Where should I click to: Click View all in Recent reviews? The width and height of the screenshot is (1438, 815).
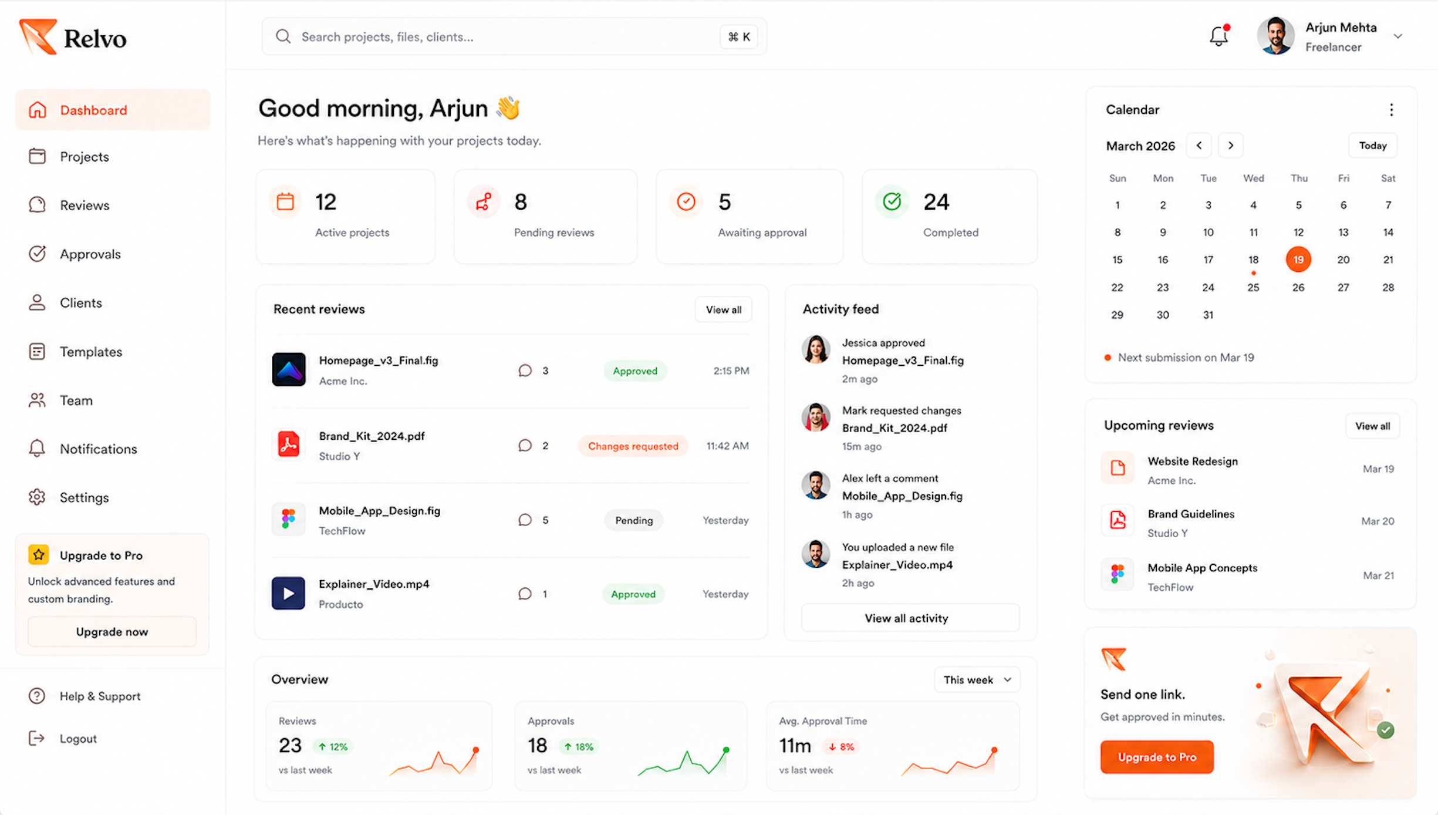pos(723,309)
